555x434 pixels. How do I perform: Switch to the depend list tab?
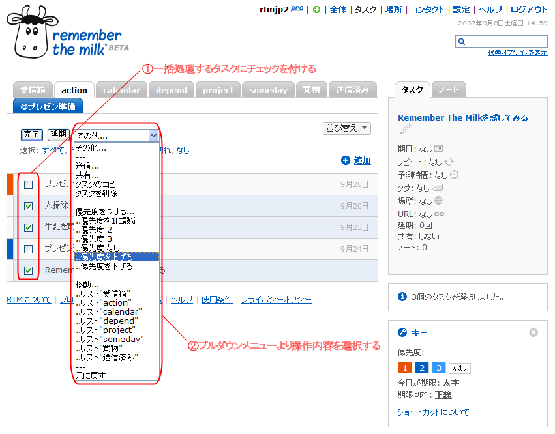(x=172, y=90)
